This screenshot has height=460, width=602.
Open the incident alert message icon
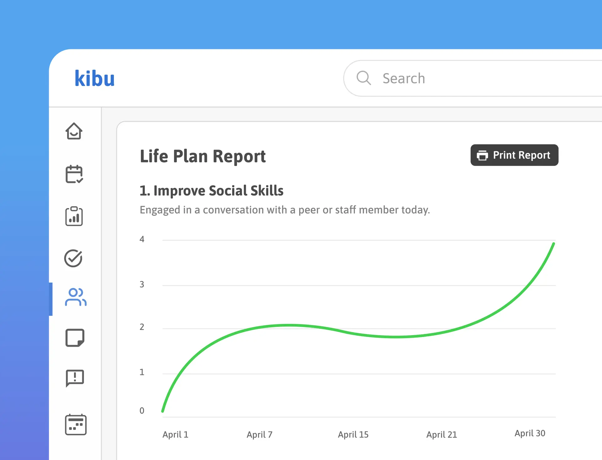[75, 379]
